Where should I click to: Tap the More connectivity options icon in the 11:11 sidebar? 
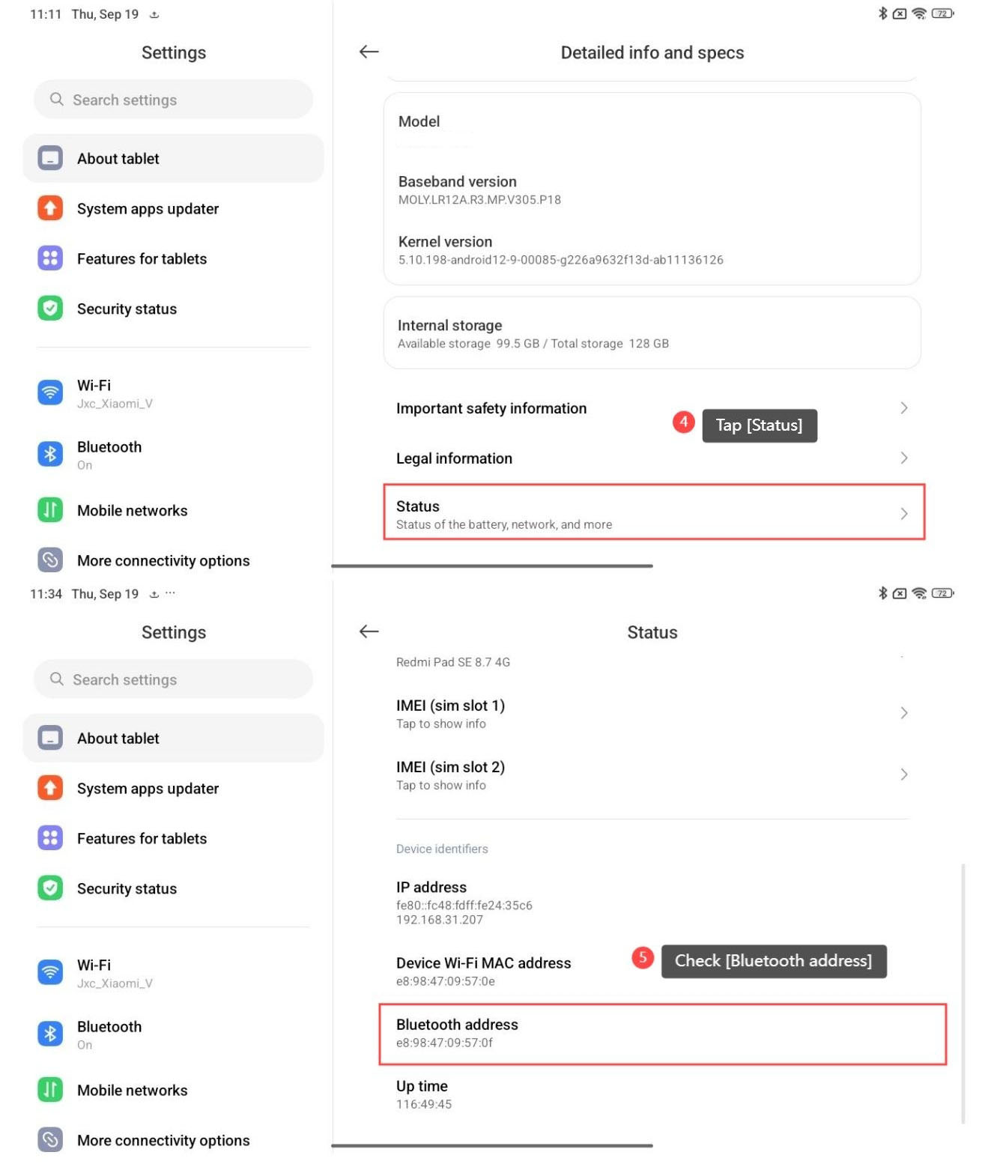point(50,560)
